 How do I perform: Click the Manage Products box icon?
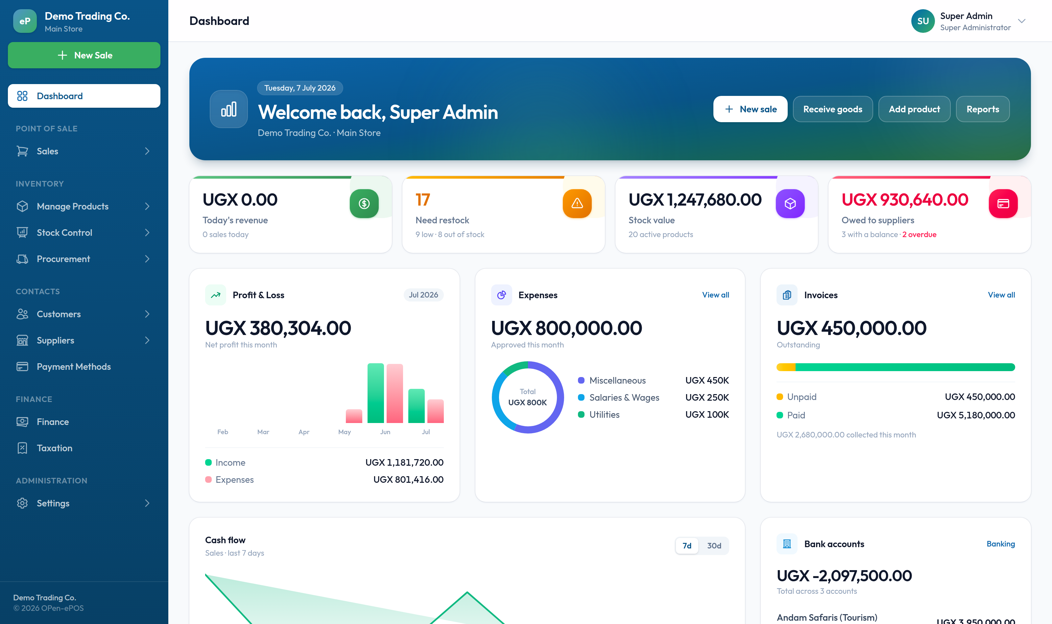click(22, 206)
